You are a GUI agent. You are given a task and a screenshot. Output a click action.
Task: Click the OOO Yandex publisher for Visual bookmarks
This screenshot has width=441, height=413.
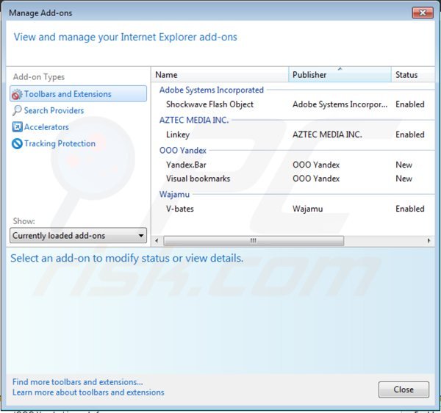[x=316, y=179]
